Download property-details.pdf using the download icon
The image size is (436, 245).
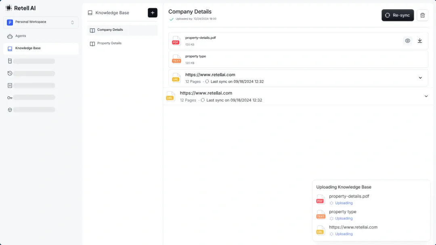(420, 40)
